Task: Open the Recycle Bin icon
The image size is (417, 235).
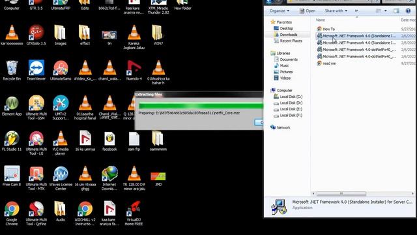Action: 12,70
